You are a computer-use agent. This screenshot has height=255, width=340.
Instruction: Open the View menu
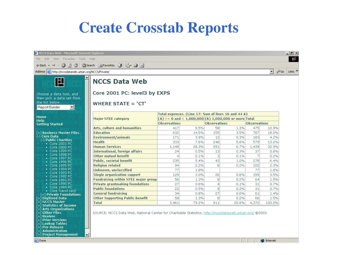pos(56,59)
